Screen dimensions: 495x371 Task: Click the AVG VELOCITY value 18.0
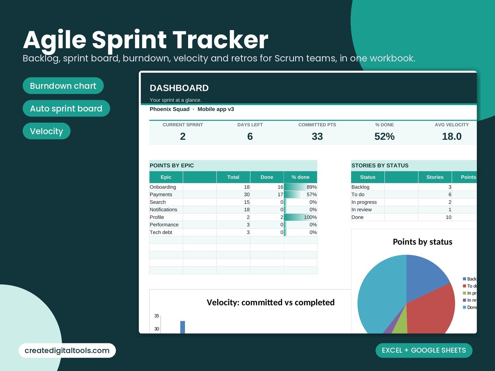coord(452,136)
